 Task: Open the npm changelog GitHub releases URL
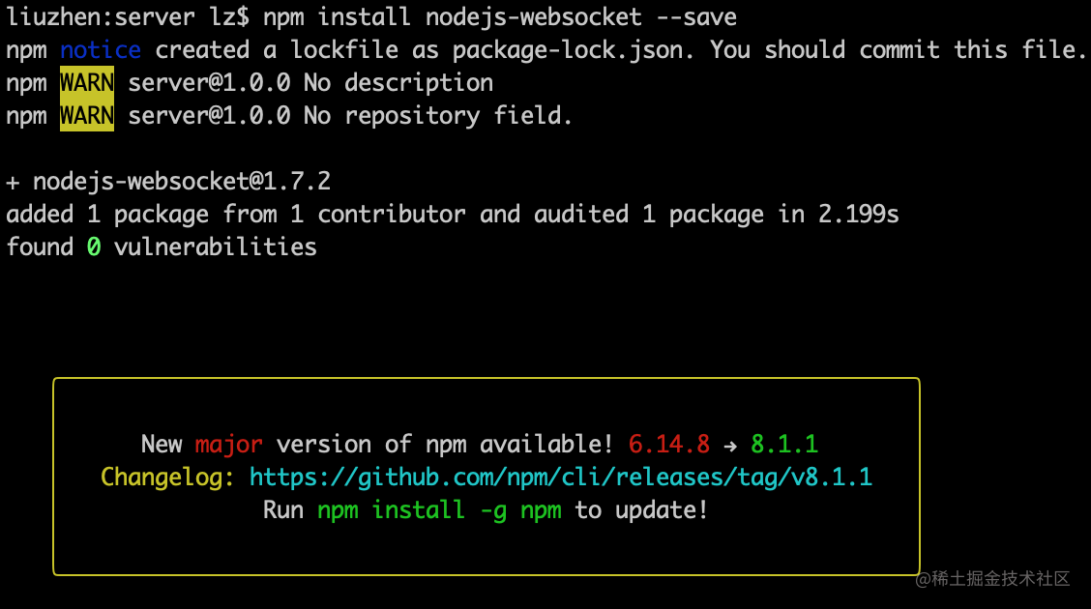(x=561, y=477)
